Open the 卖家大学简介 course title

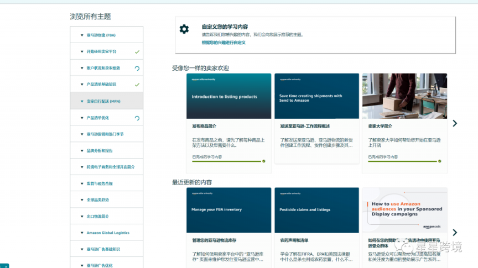(380, 126)
